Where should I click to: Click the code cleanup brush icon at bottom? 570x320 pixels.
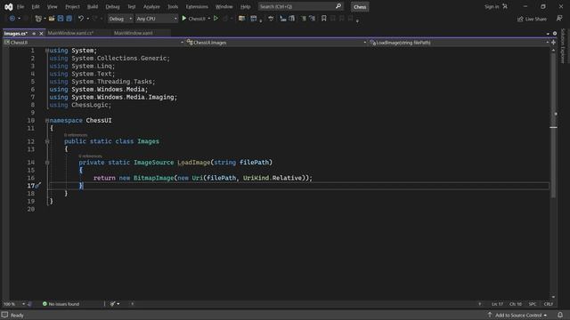coord(113,304)
